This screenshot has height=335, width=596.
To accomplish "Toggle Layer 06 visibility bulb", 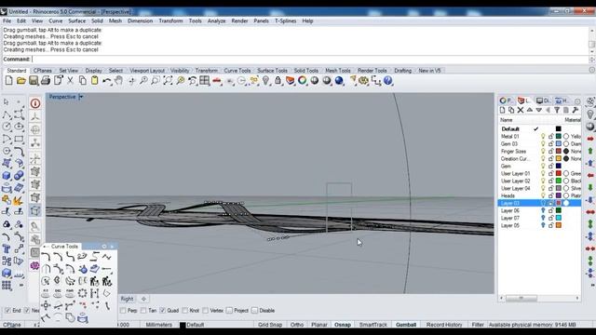I will pos(543,210).
